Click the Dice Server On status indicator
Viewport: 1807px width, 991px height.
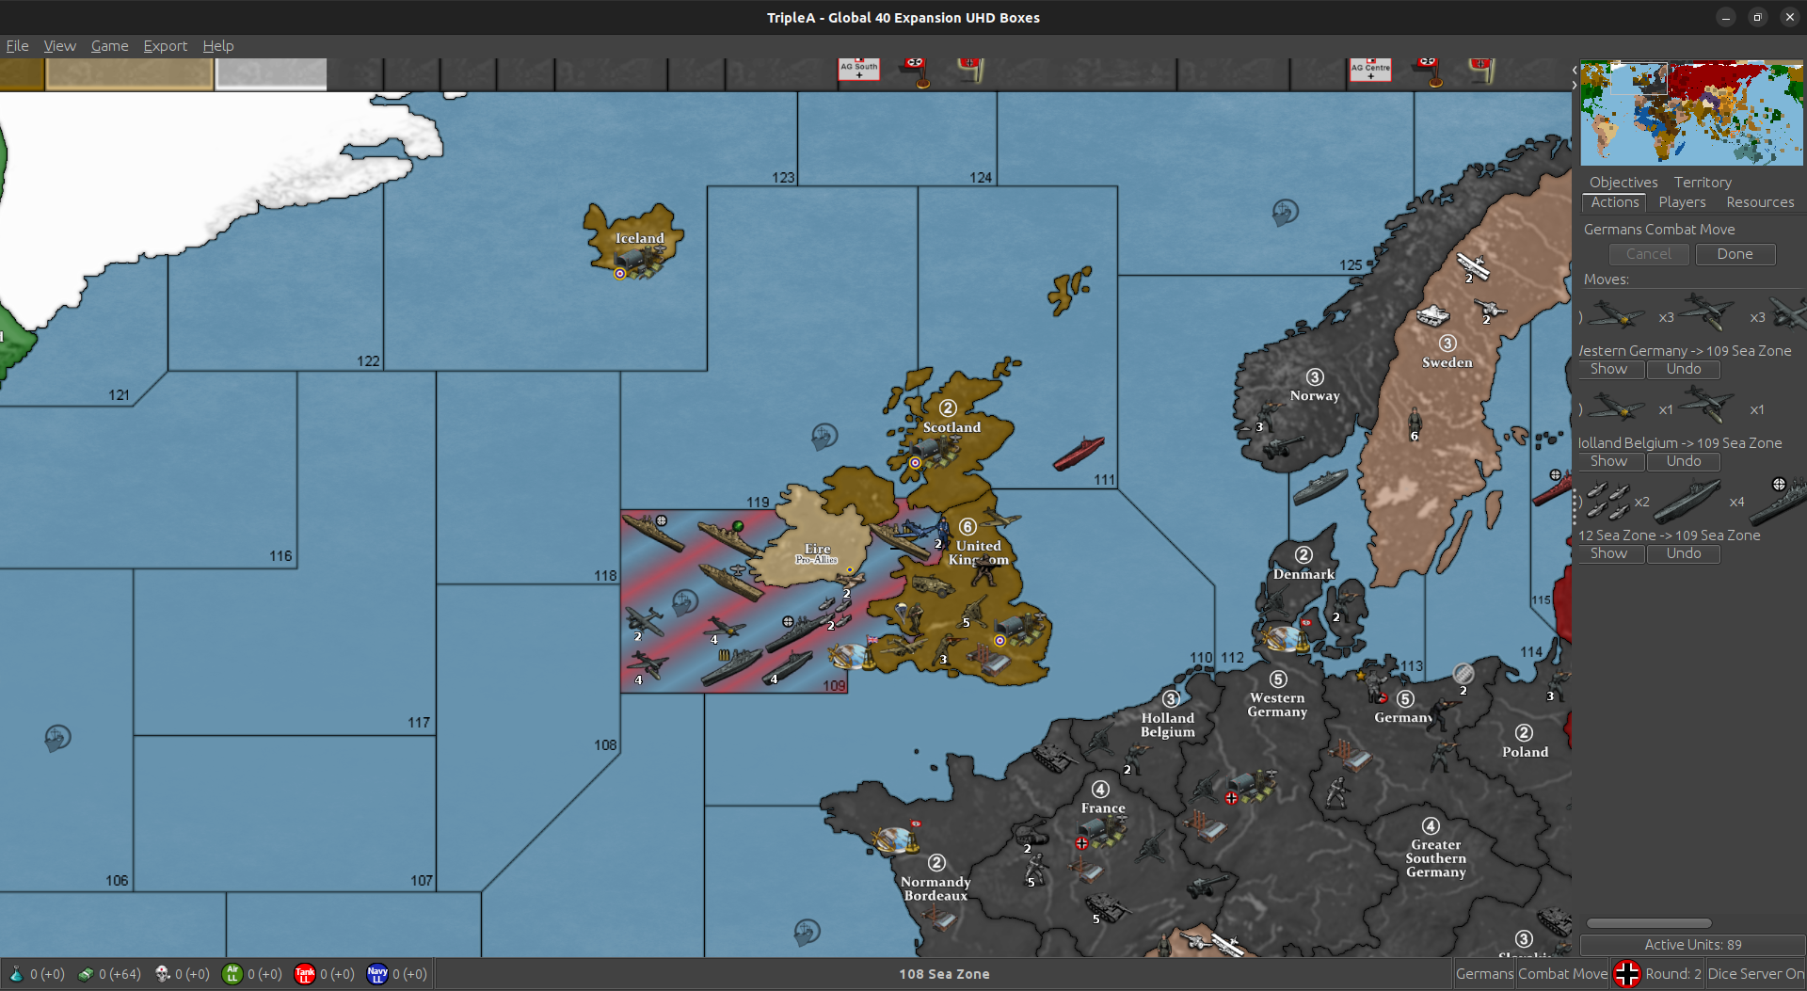pos(1755,974)
